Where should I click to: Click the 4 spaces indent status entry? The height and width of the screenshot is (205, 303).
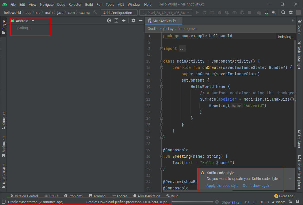click(279, 202)
